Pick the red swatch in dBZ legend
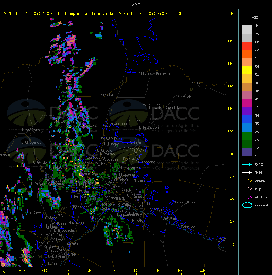 click(247, 46)
